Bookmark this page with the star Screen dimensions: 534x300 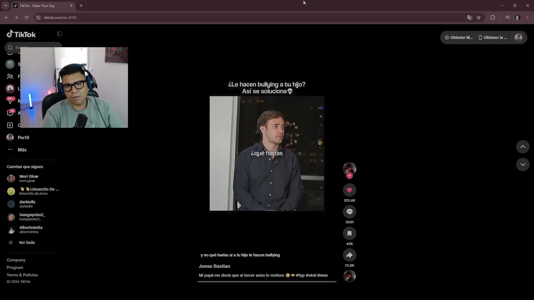pos(479,17)
